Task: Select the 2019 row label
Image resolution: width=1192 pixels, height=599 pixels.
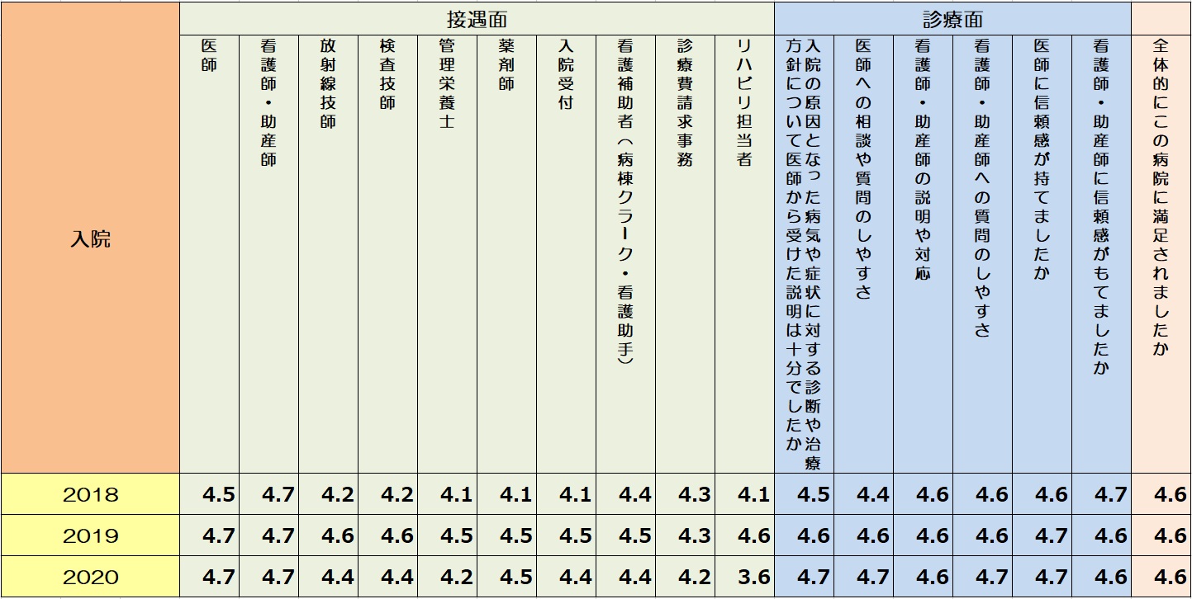Action: (x=90, y=535)
